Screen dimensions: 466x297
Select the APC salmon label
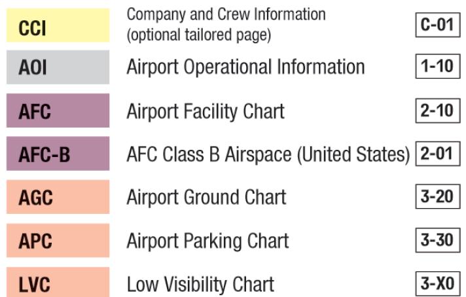(58, 240)
